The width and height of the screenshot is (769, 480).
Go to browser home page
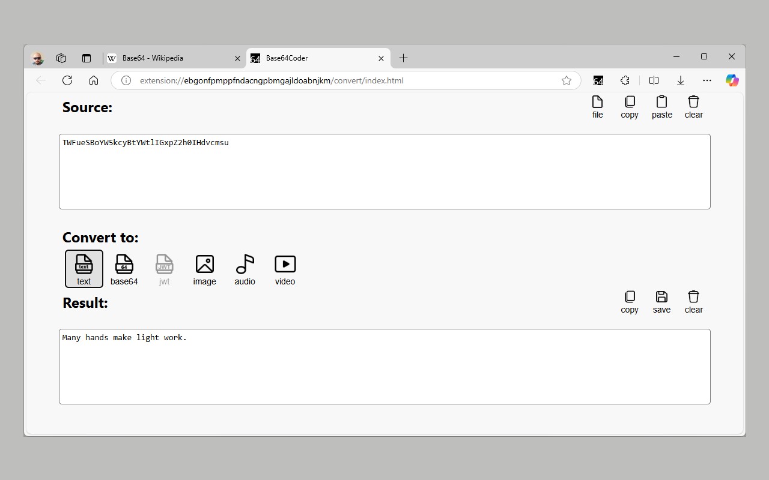pos(94,80)
